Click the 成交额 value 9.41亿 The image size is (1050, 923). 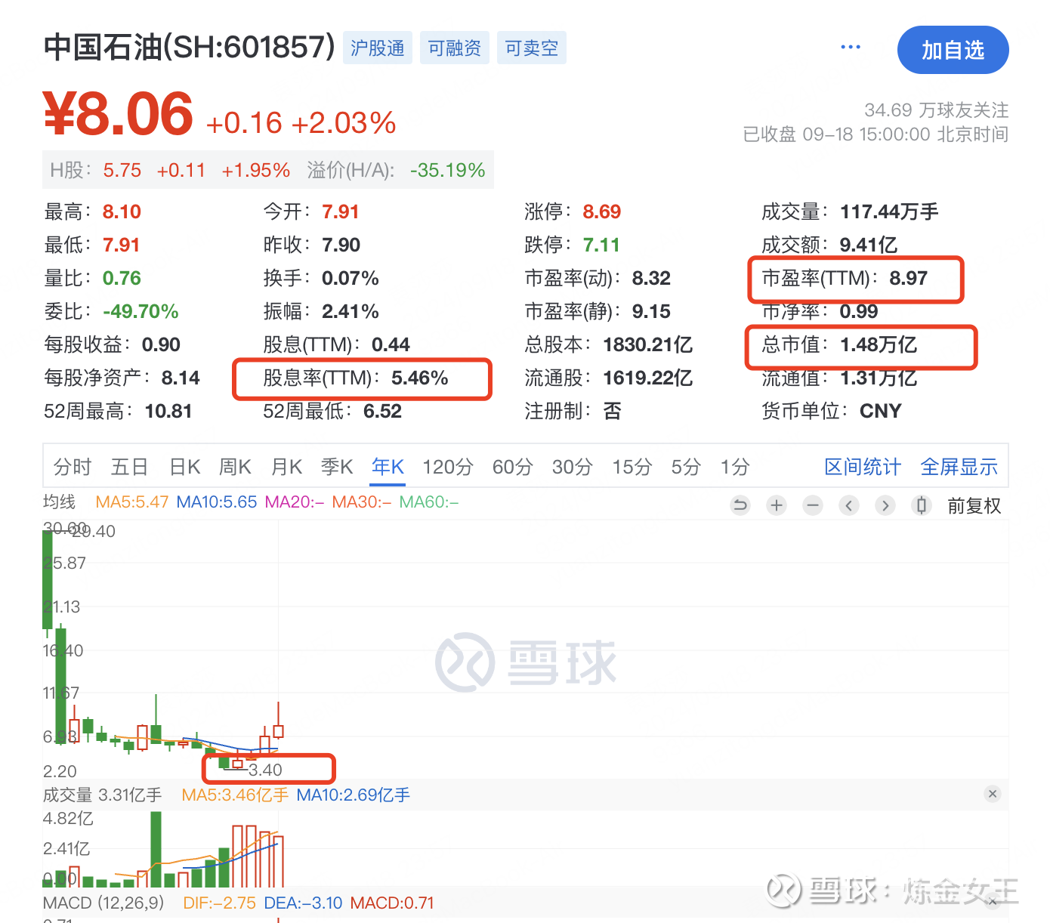tap(869, 245)
